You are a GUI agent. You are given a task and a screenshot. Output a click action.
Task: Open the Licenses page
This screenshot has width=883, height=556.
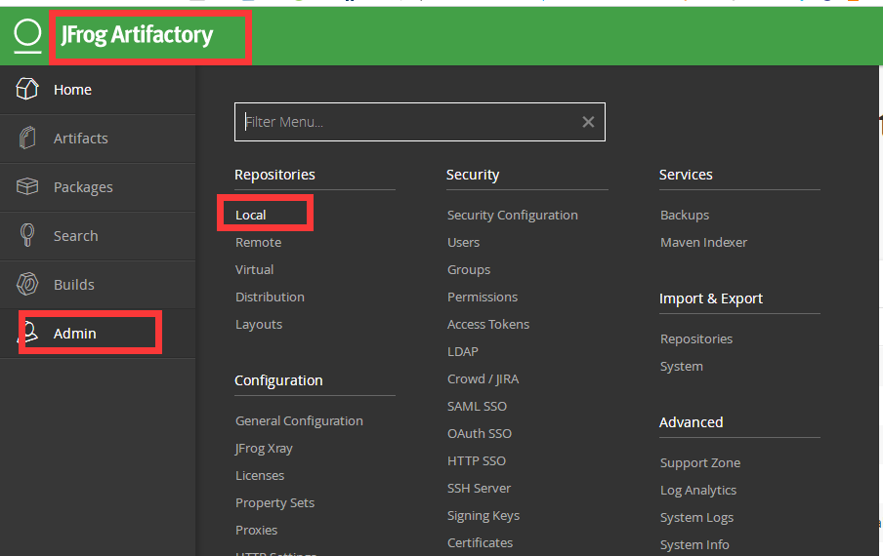click(260, 476)
